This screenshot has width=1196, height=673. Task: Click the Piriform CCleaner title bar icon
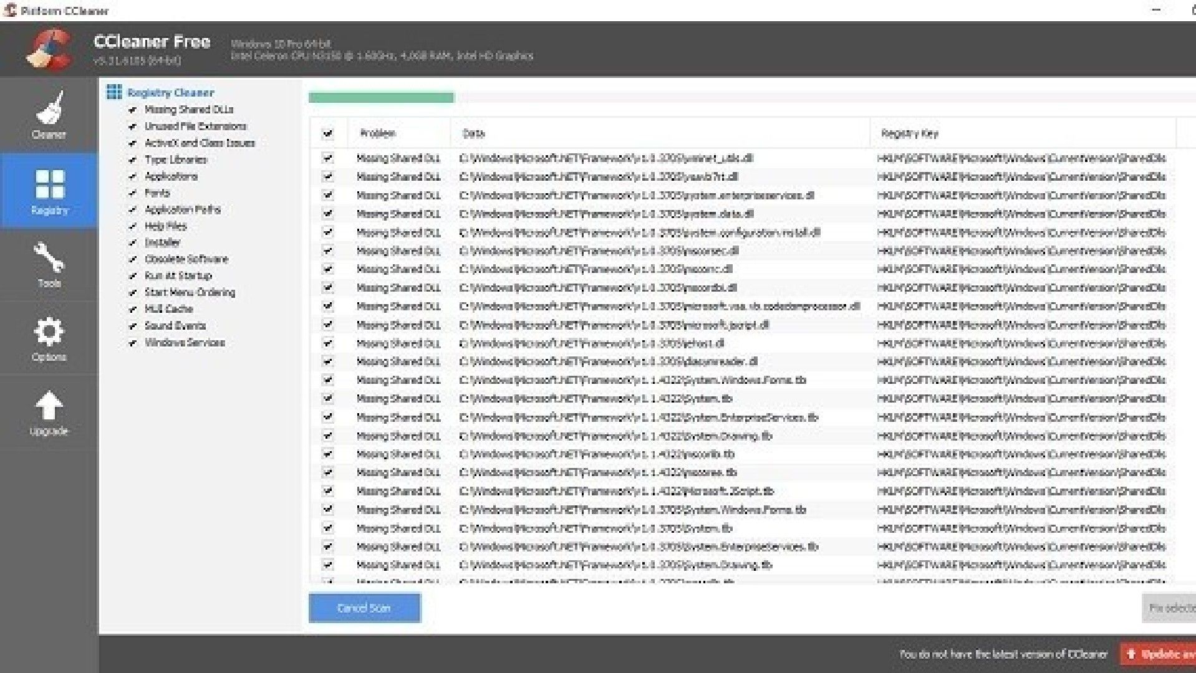9,10
